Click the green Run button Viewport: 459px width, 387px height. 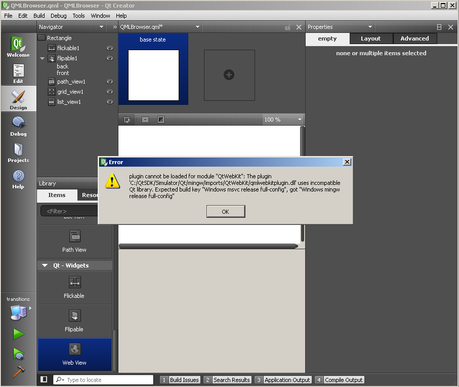click(x=18, y=334)
